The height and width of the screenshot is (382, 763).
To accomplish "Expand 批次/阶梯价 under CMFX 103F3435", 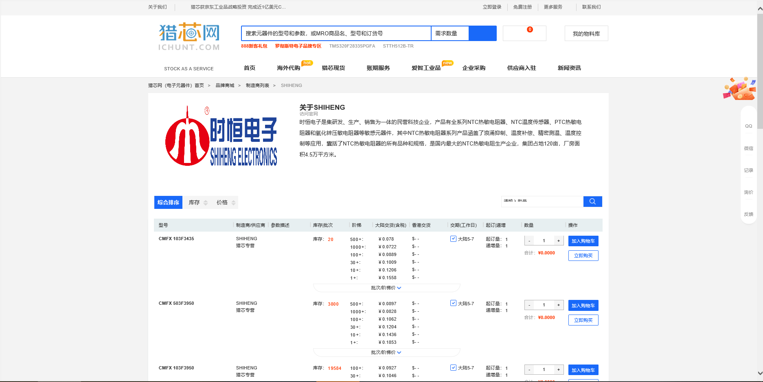I will coord(386,288).
